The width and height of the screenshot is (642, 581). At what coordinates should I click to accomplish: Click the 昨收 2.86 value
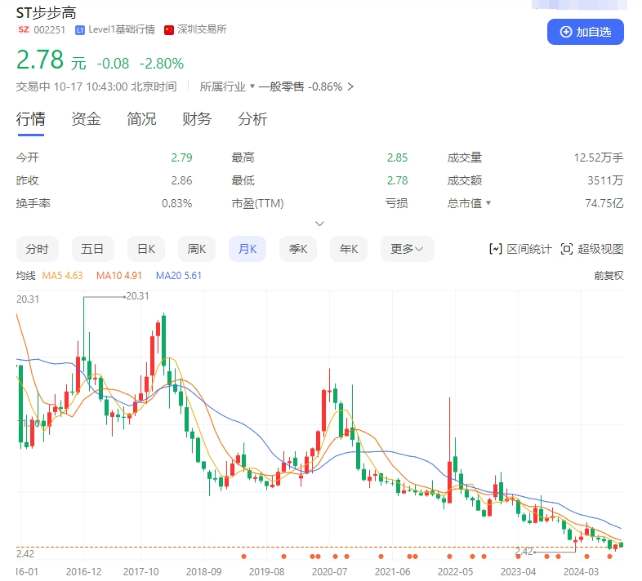pyautogui.click(x=182, y=180)
